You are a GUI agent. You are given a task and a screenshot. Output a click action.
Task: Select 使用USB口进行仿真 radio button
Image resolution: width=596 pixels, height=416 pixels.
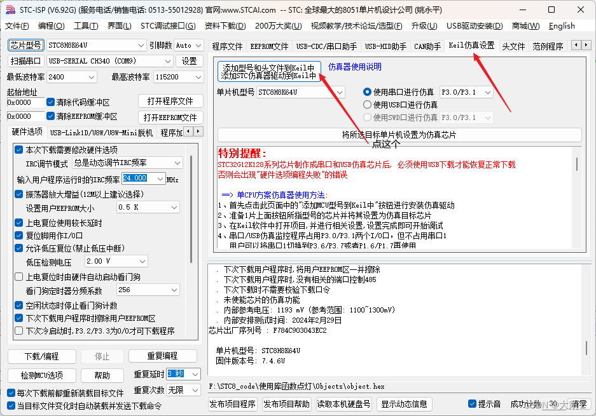[x=367, y=105]
